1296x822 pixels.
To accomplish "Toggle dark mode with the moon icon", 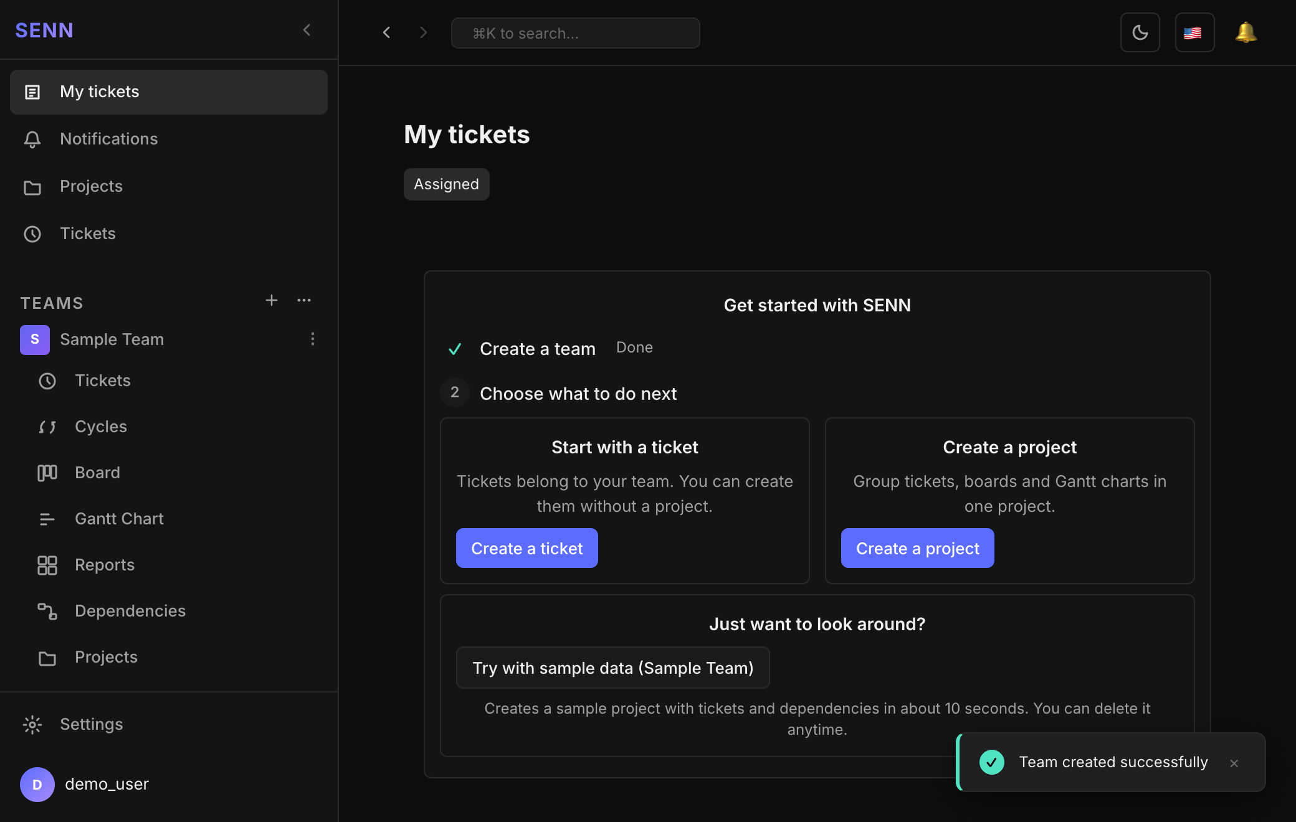I will pyautogui.click(x=1140, y=32).
